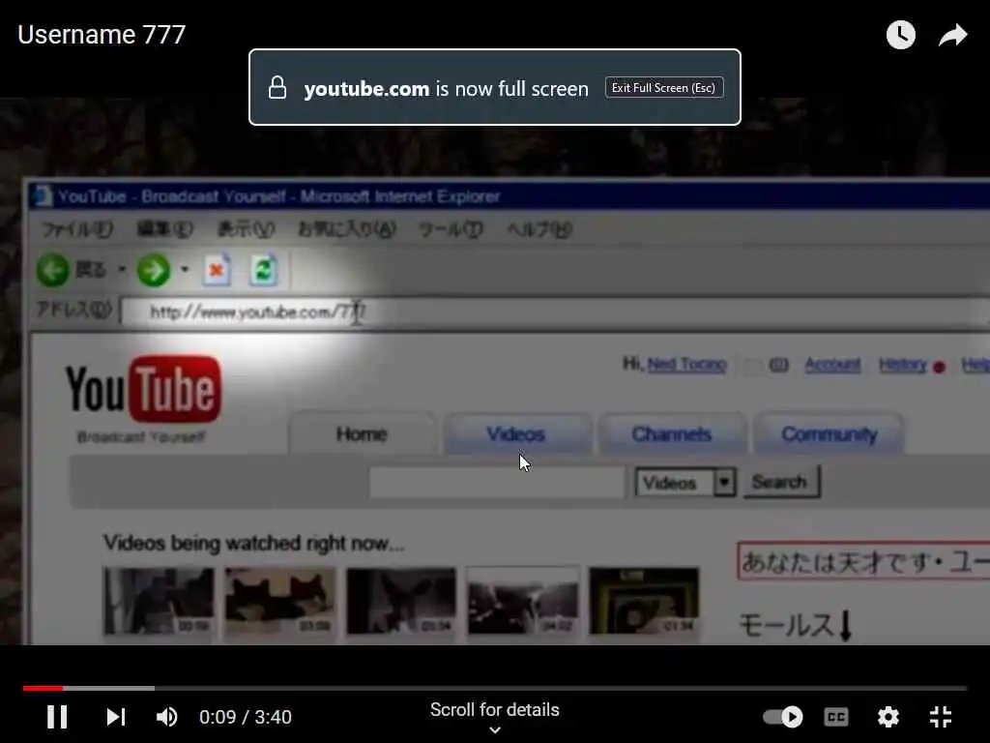Skip to the next video
This screenshot has height=743, width=990.
(116, 717)
